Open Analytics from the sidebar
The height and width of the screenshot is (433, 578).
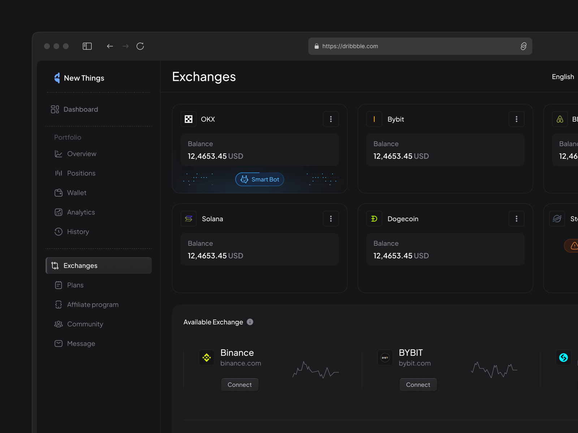coord(75,212)
